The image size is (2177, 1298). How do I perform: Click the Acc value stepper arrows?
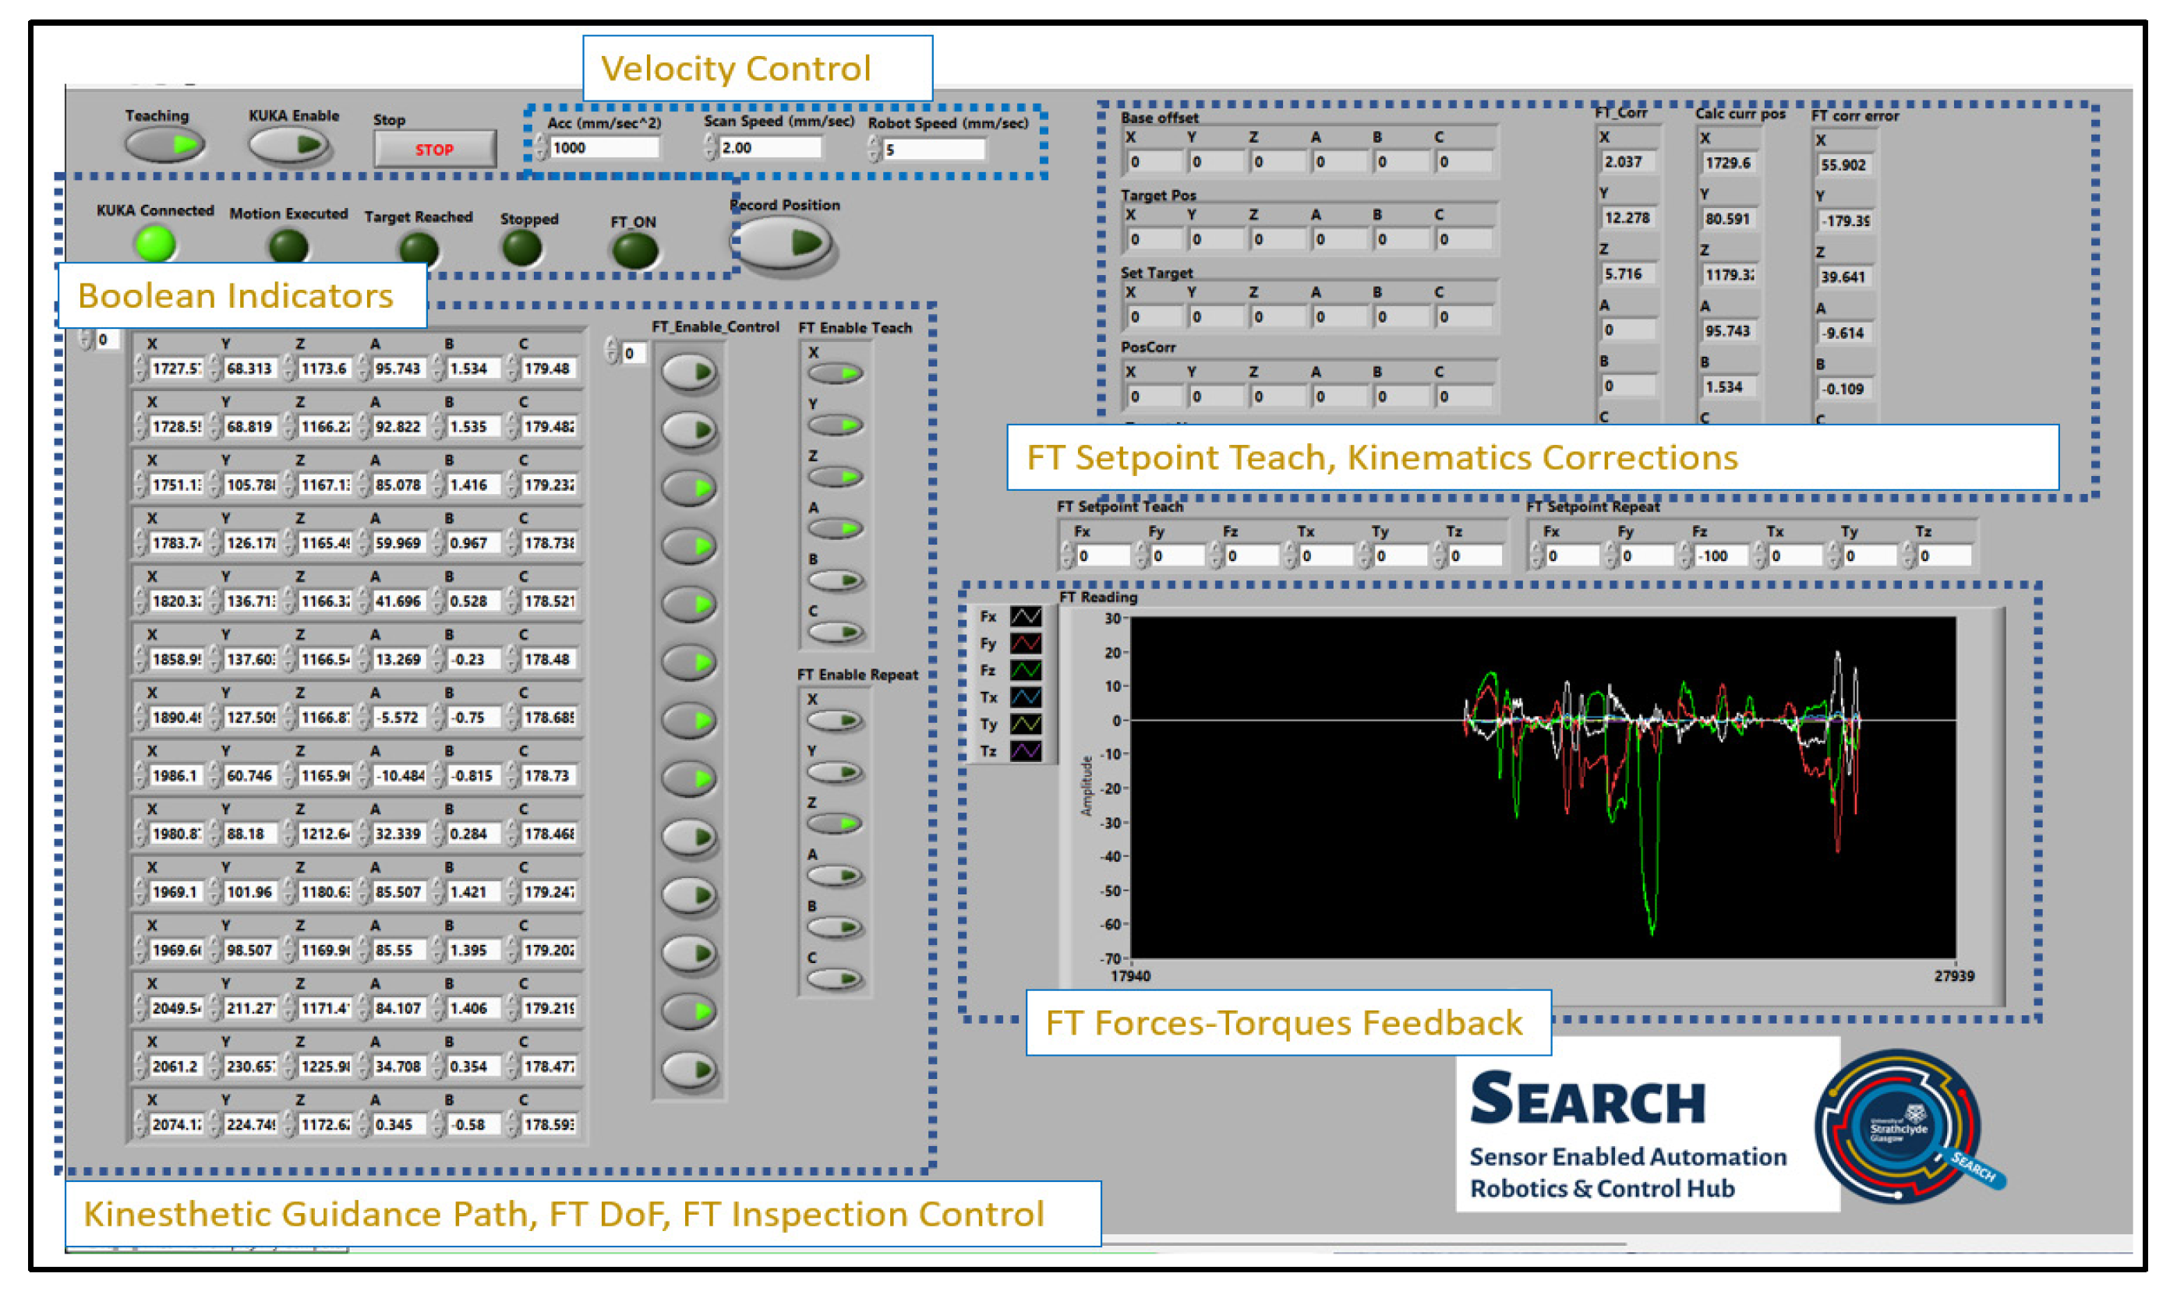point(542,149)
